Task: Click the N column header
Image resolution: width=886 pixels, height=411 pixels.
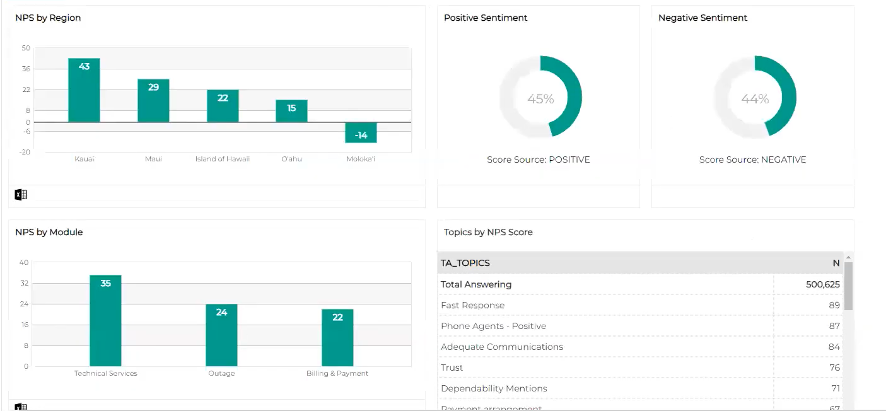Action: point(836,263)
